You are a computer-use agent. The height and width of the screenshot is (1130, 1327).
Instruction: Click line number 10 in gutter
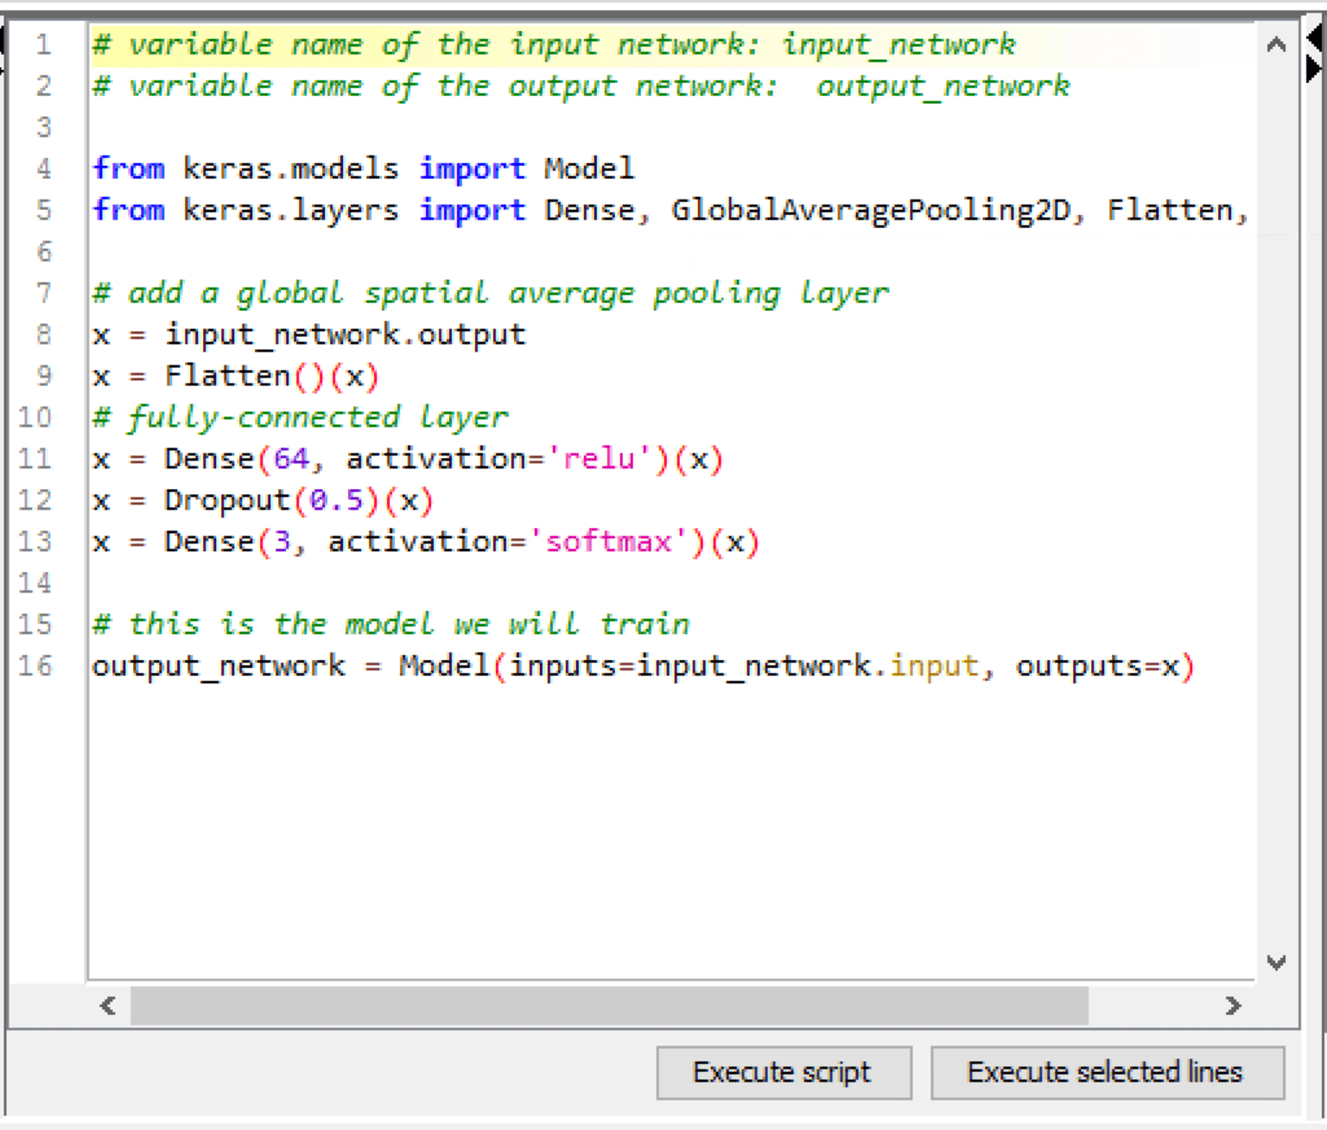[35, 417]
